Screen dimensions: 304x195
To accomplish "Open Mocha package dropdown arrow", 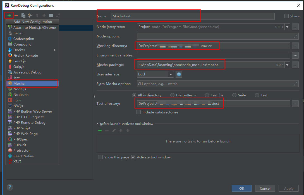I will [287, 65].
